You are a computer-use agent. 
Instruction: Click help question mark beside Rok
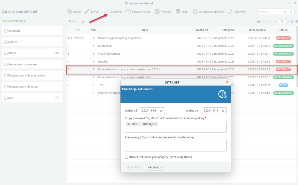[x=57, y=98]
